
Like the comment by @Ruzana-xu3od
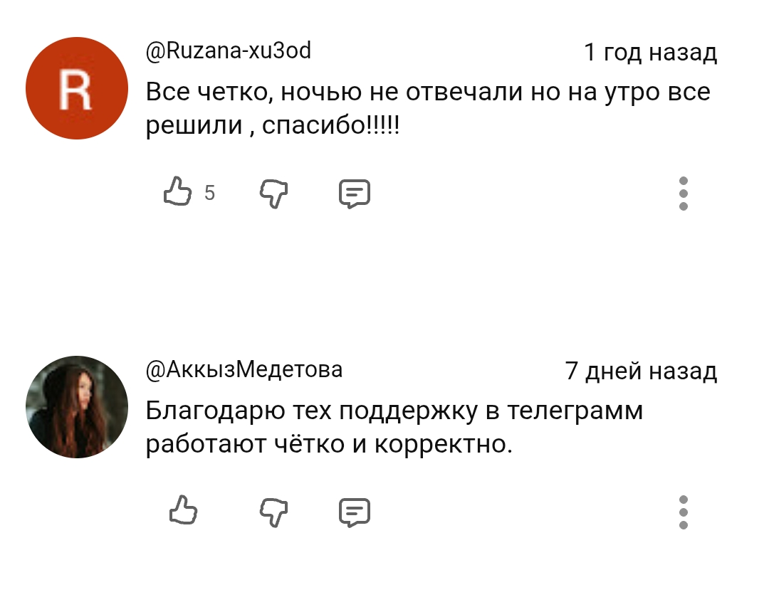[179, 192]
